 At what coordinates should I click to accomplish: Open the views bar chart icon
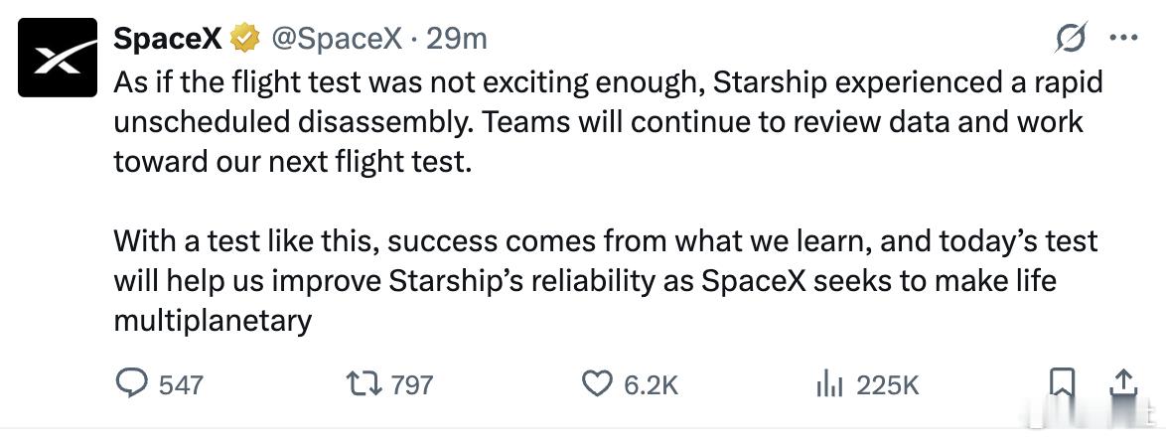click(830, 384)
